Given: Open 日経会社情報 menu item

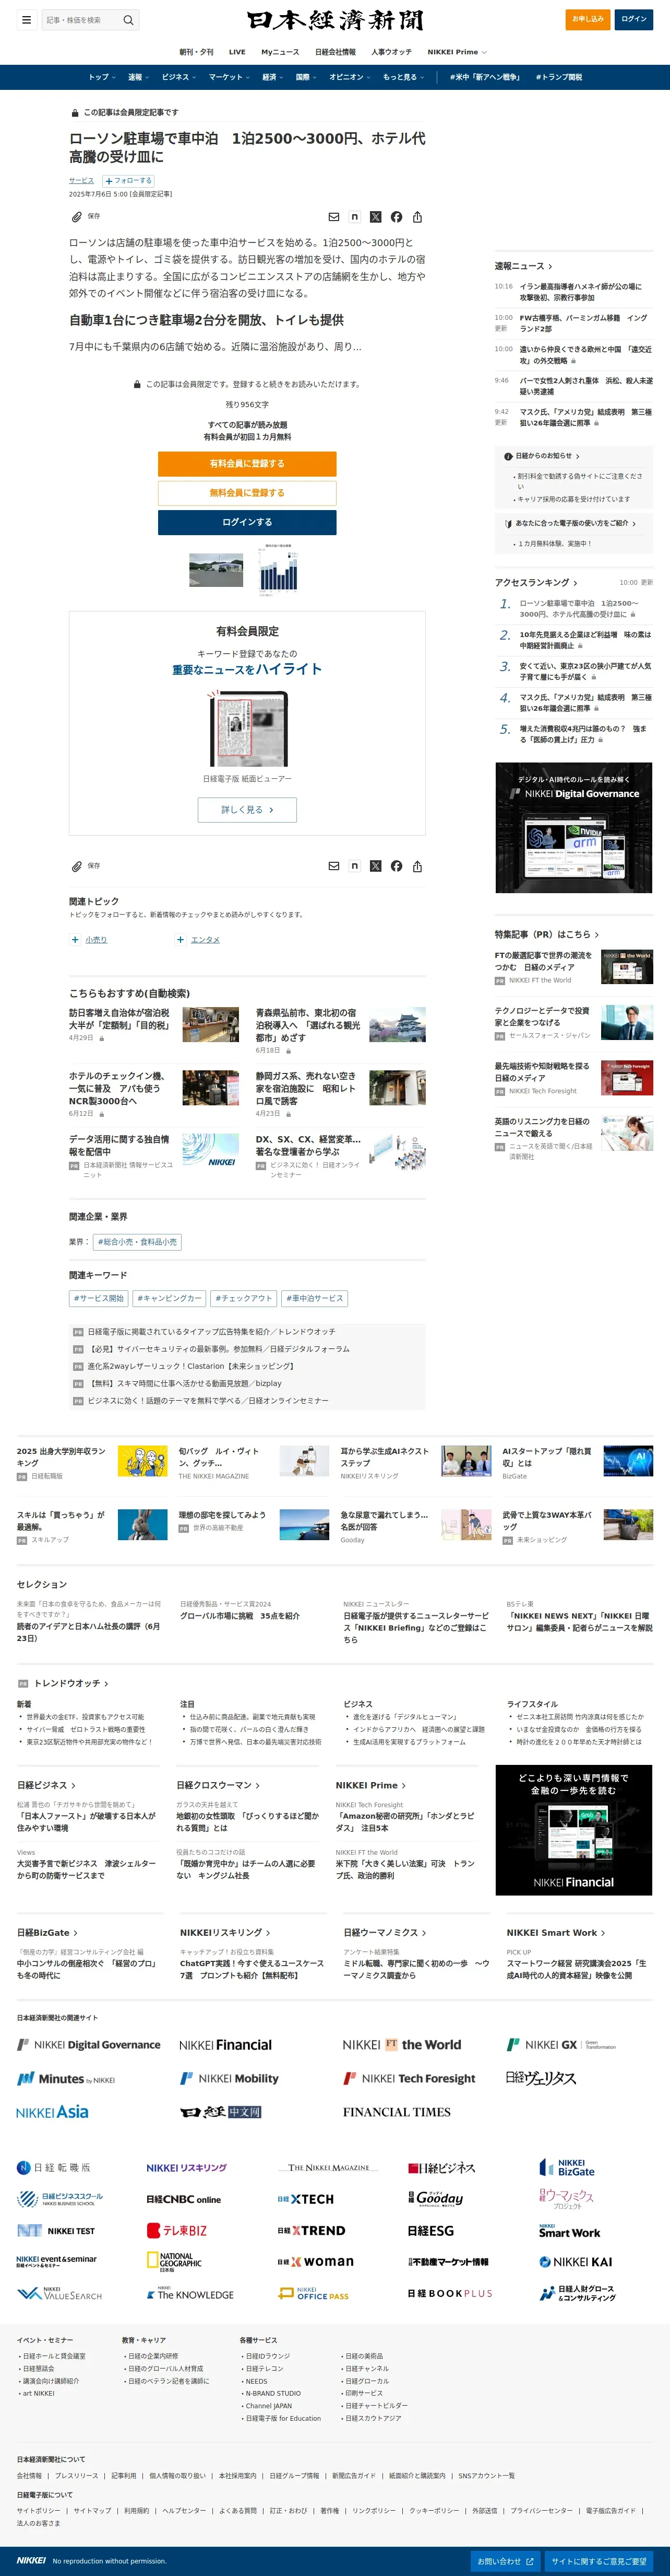Looking at the screenshot, I should (x=334, y=52).
